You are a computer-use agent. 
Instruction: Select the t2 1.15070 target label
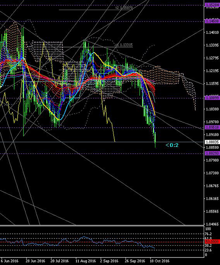coord(124,8)
